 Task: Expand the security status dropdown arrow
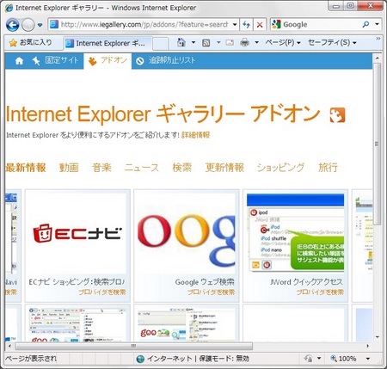(x=319, y=359)
